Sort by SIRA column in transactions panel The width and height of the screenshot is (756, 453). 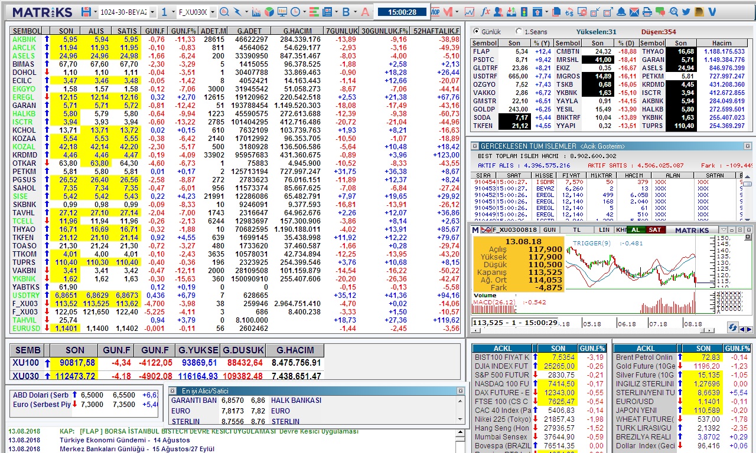tap(483, 175)
